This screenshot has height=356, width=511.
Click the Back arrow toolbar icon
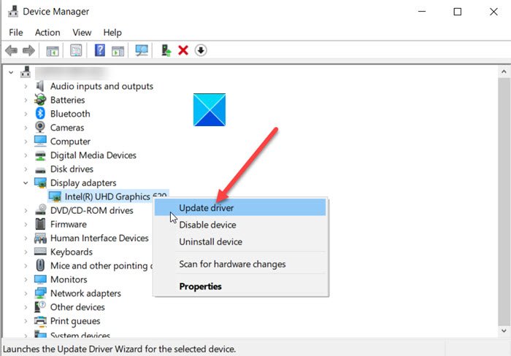12,50
